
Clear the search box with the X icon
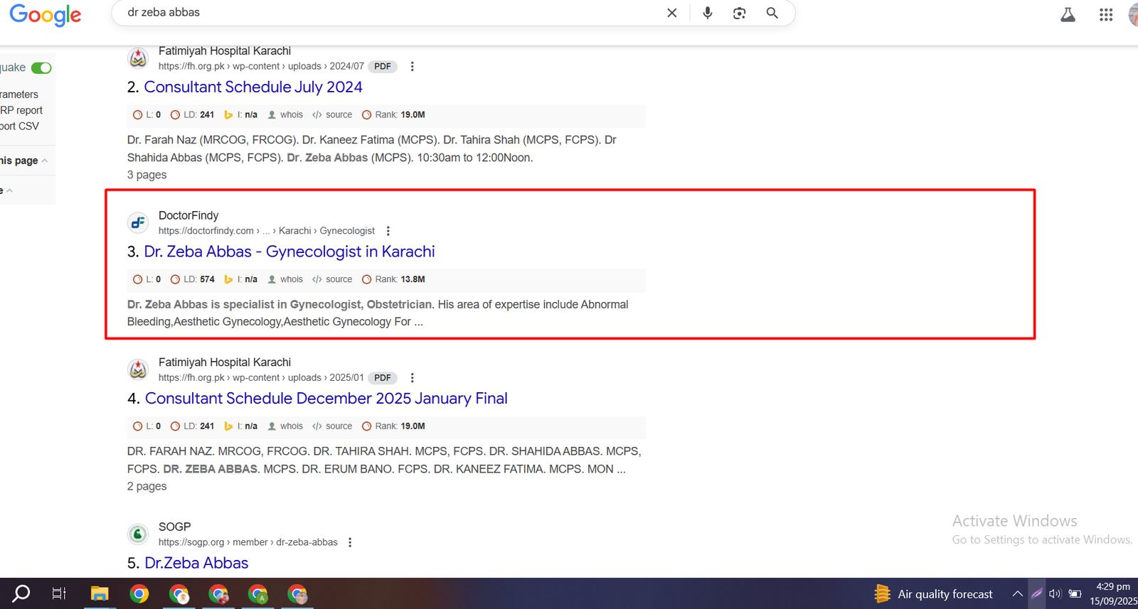click(671, 13)
